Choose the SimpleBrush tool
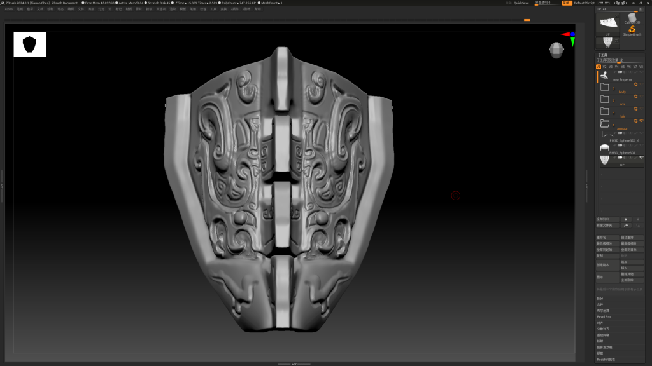The height and width of the screenshot is (366, 652). click(x=632, y=30)
